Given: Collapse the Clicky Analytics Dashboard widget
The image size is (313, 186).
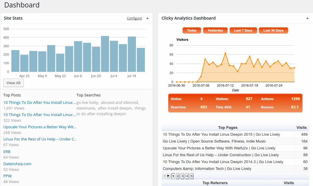Looking at the screenshot, I should (x=307, y=18).
